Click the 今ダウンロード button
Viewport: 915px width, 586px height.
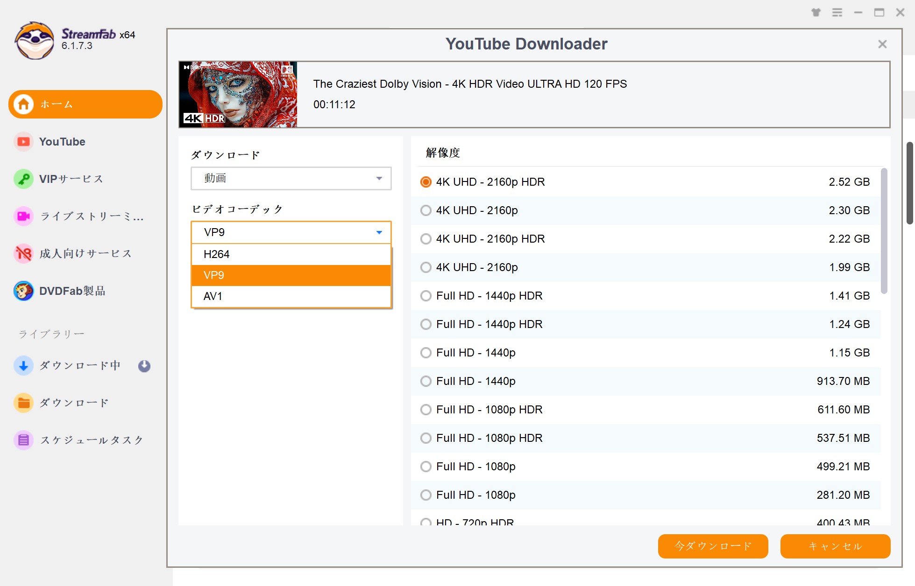click(713, 546)
